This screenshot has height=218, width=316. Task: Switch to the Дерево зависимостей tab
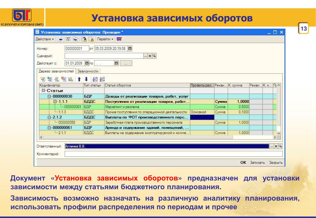click(56, 71)
